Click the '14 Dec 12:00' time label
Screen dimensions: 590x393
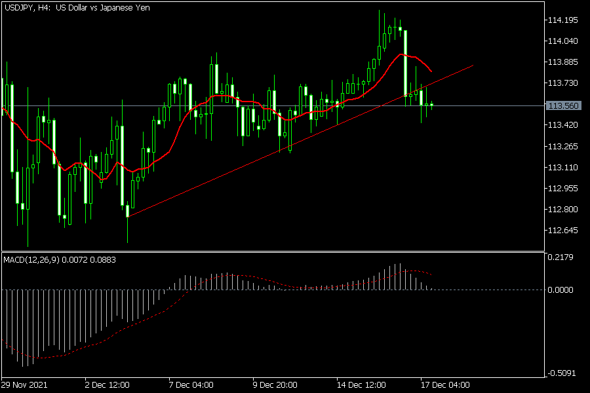point(361,384)
